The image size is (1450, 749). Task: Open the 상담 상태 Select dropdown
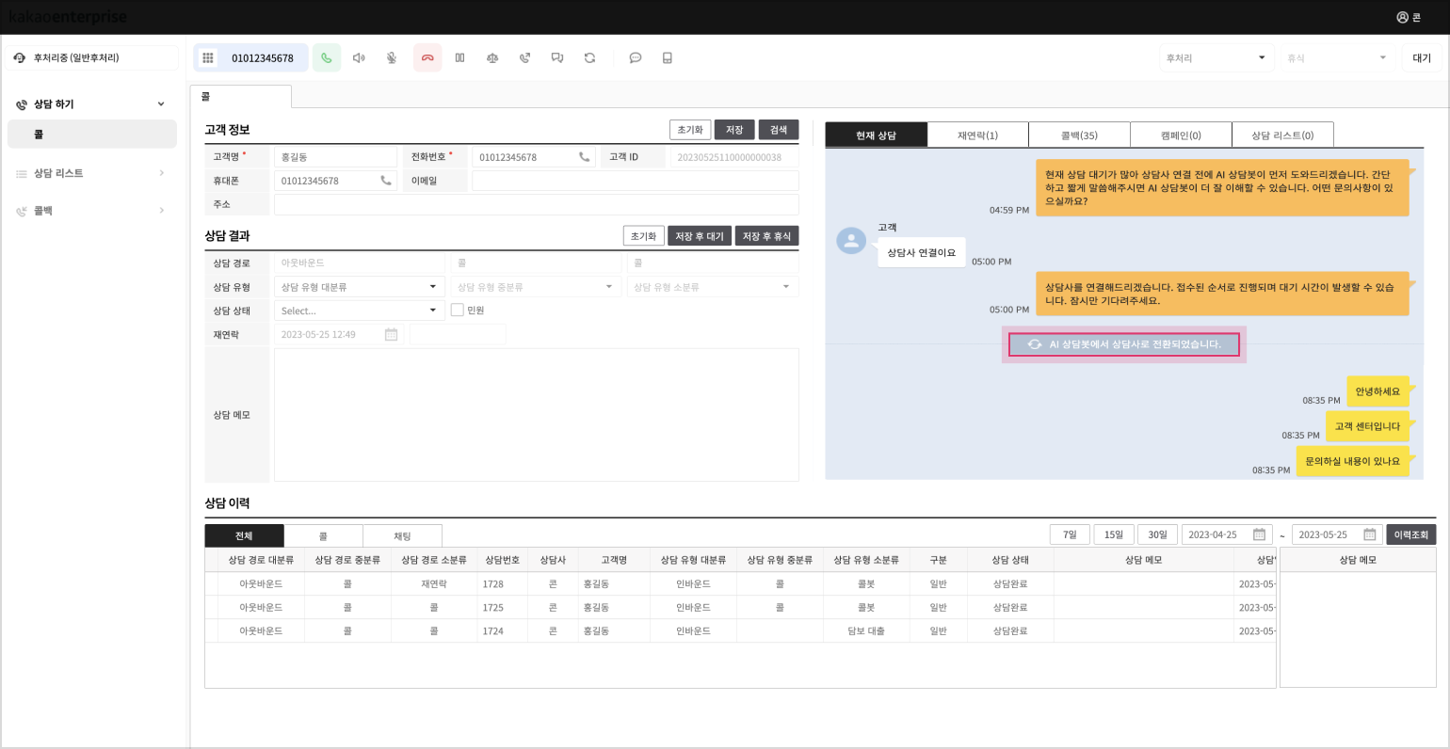tap(359, 311)
